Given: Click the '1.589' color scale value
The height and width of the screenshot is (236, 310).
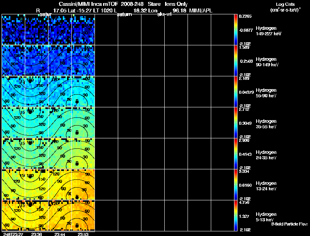Looking at the screenshot, I should point(244,47).
